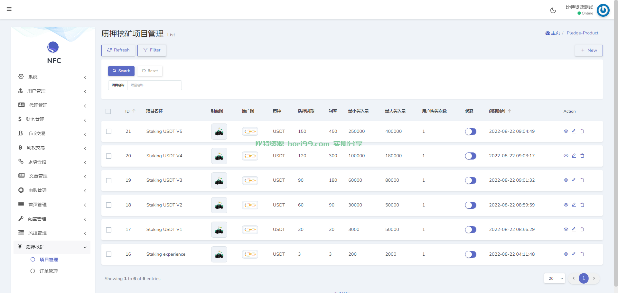This screenshot has width=618, height=293.
Task: Expand the 系统 sidebar menu
Action: pos(52,77)
